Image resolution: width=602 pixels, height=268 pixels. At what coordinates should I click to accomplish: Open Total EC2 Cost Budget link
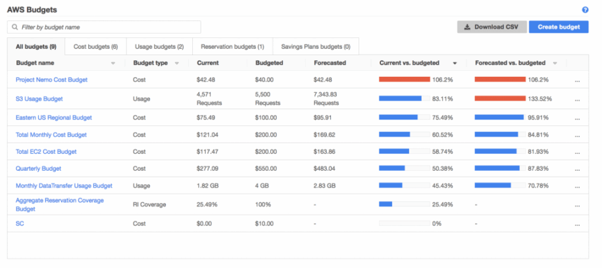(x=46, y=152)
